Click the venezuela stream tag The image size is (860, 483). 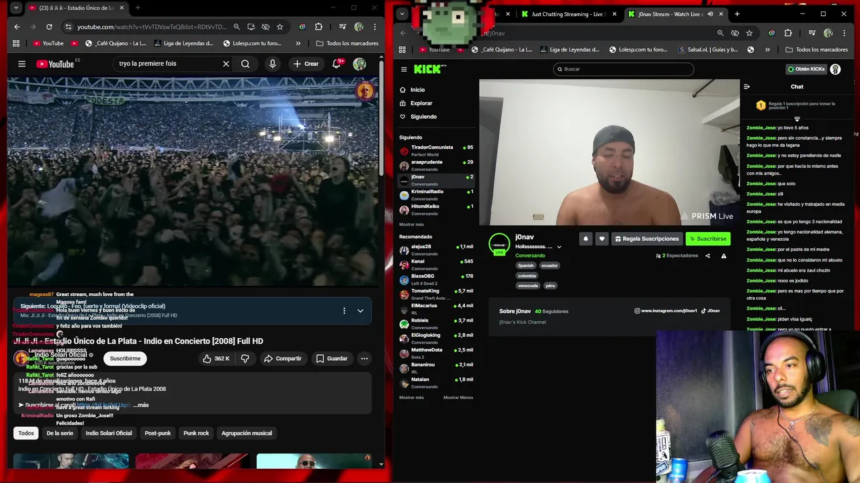528,286
